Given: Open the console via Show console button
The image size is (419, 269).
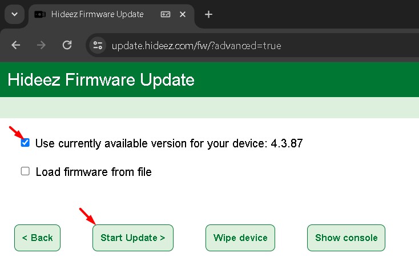Looking at the screenshot, I should [x=346, y=238].
